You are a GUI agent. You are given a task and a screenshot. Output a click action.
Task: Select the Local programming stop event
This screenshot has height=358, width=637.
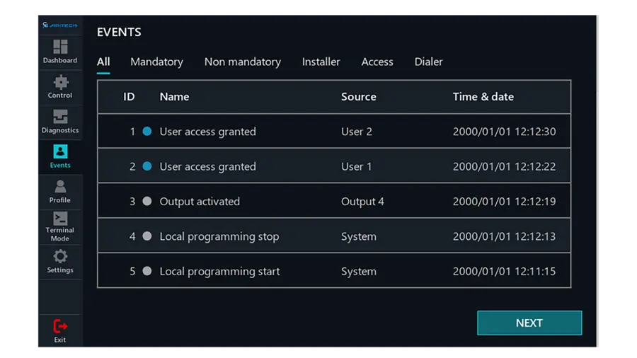333,236
